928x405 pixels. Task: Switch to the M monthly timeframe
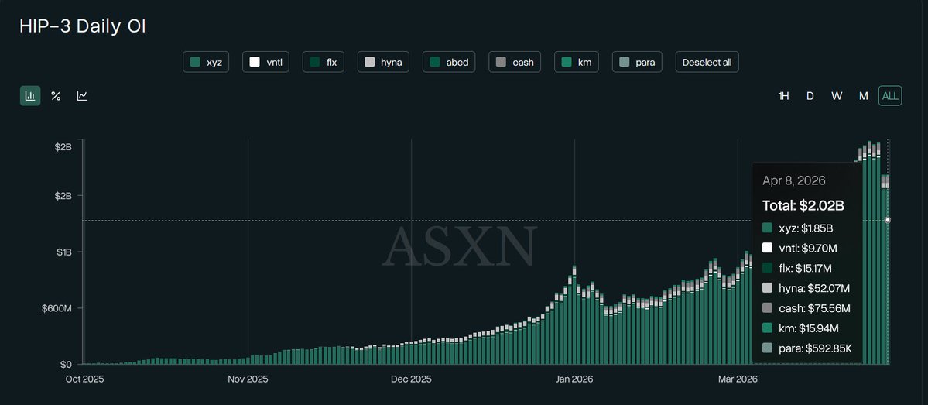point(863,96)
